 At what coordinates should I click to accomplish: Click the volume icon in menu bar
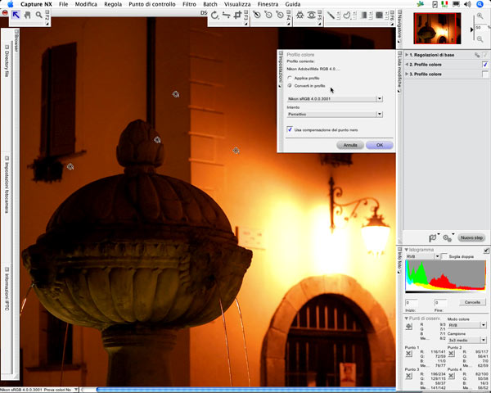467,4
